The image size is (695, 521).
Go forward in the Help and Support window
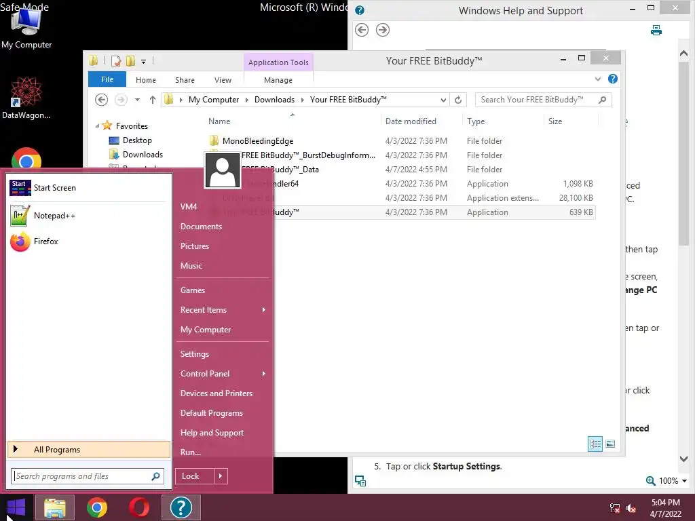(x=383, y=30)
